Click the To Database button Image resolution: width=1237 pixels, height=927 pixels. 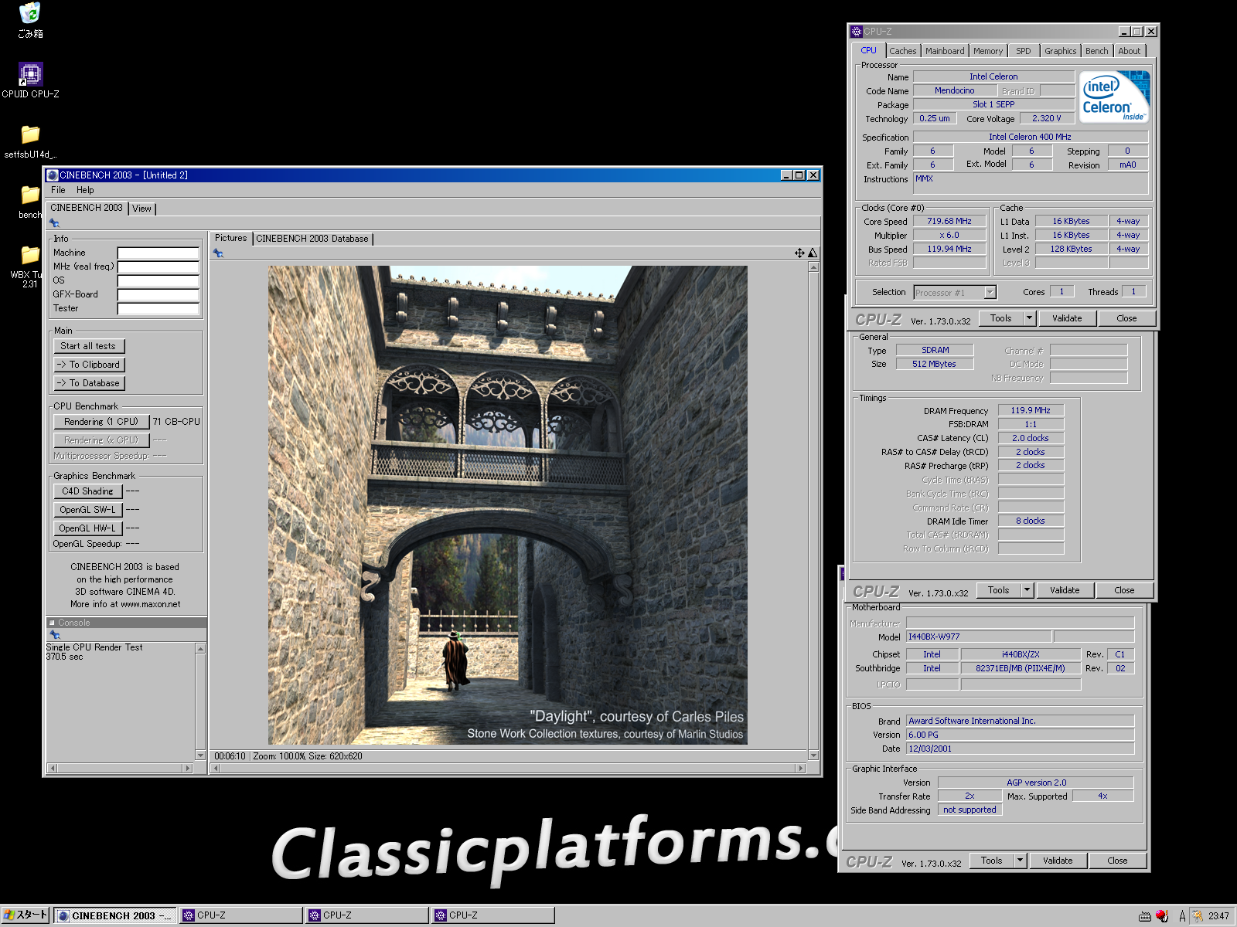[x=88, y=383]
